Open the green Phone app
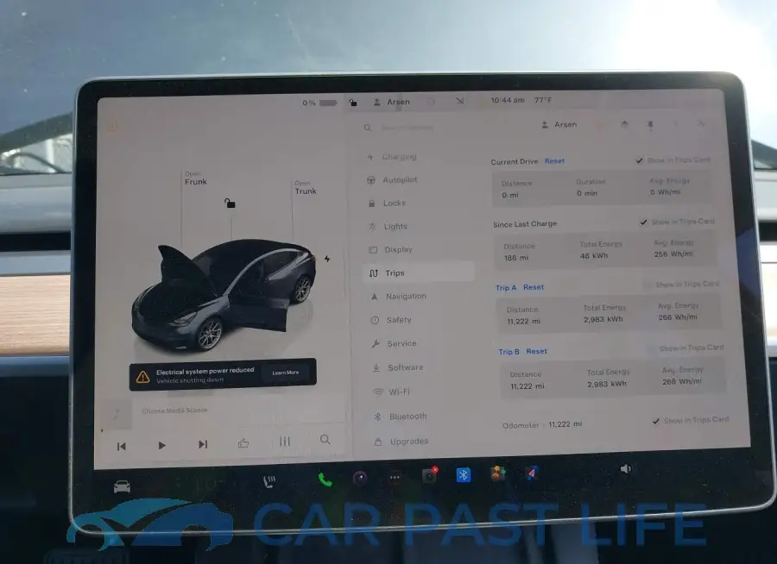 (x=325, y=479)
